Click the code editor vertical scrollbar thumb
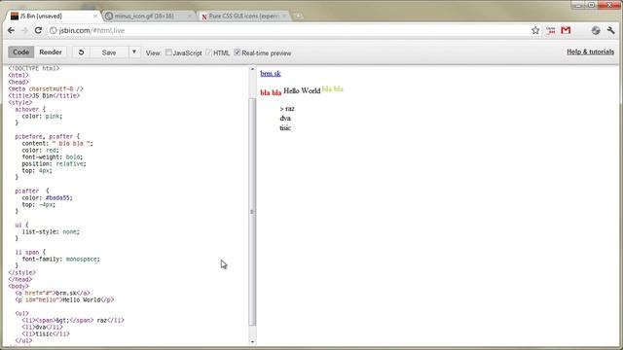 coord(252,212)
